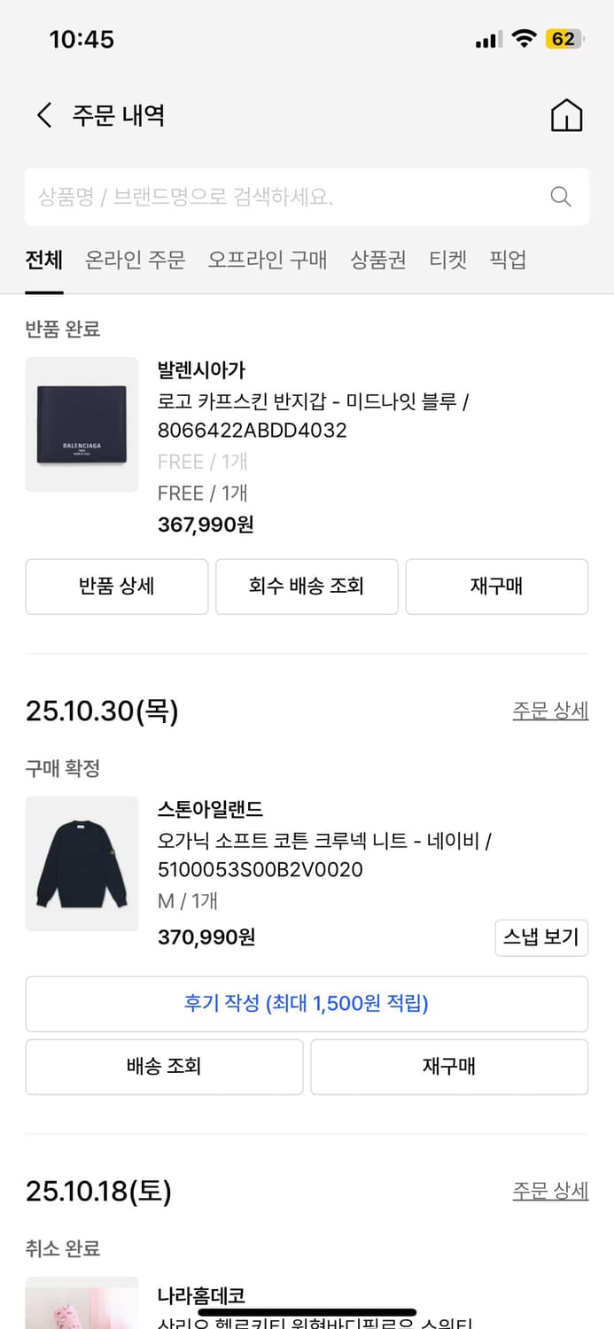Open 스냅 보기 for the Stone Island knit

(x=541, y=937)
